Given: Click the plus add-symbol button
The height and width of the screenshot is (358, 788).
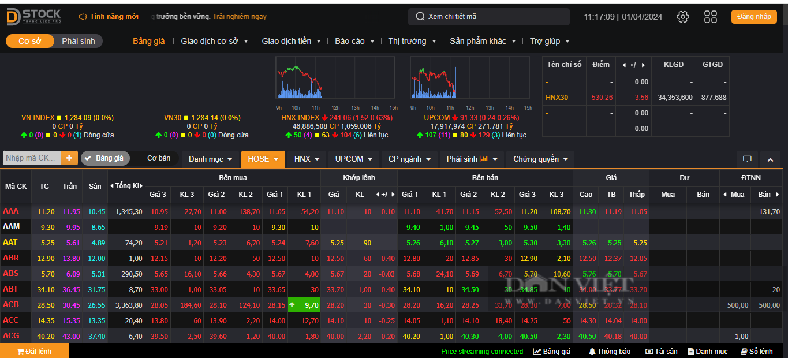Looking at the screenshot, I should point(69,158).
